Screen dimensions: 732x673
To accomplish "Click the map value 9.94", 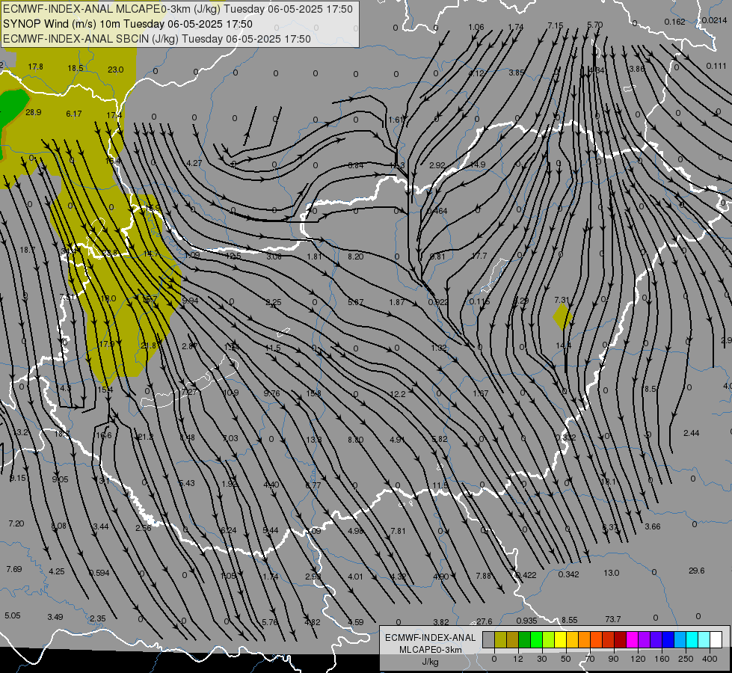I will click(190, 301).
